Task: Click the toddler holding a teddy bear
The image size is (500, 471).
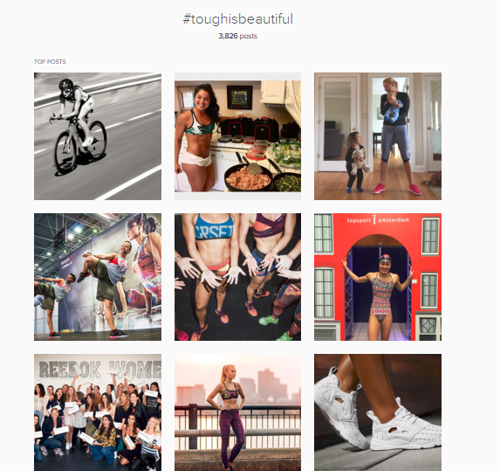Action: [x=357, y=162]
